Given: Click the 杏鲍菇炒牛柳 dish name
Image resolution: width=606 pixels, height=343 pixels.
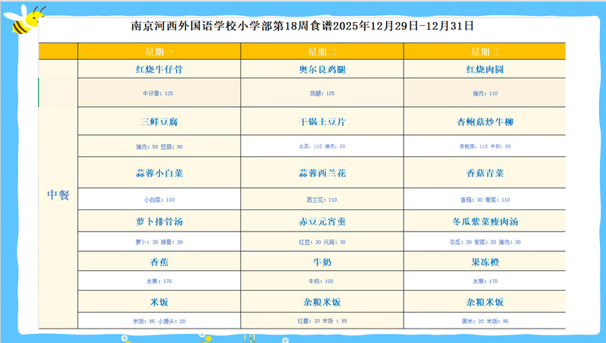Looking at the screenshot, I should (x=485, y=121).
